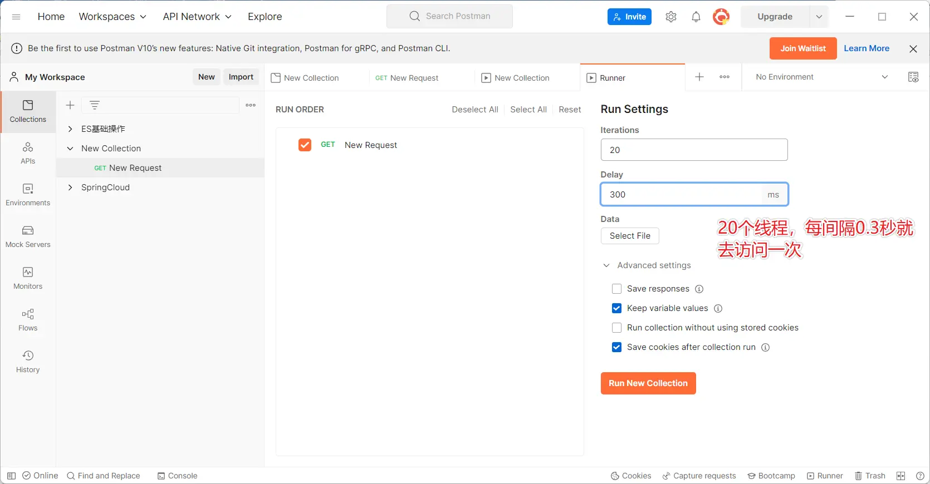
Task: Open the user avatar menu
Action: click(721, 17)
